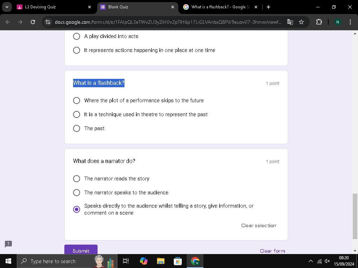Open the Extensions puzzle icon
This screenshot has height=268, width=358.
(319, 22)
